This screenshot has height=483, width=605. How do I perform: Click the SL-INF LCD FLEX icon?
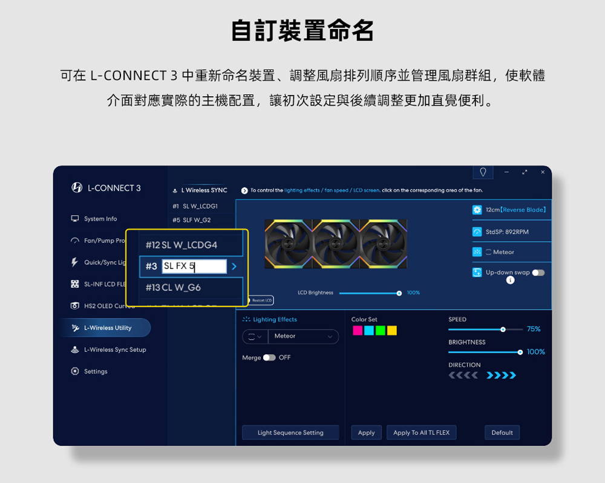[x=75, y=284]
